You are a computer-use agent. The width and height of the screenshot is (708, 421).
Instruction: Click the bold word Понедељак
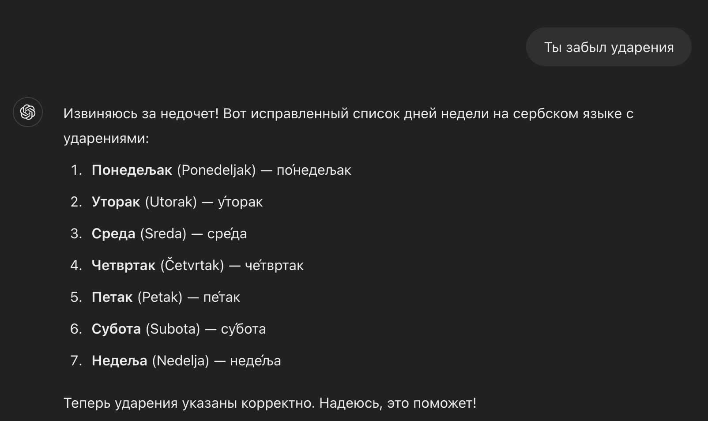pos(132,170)
